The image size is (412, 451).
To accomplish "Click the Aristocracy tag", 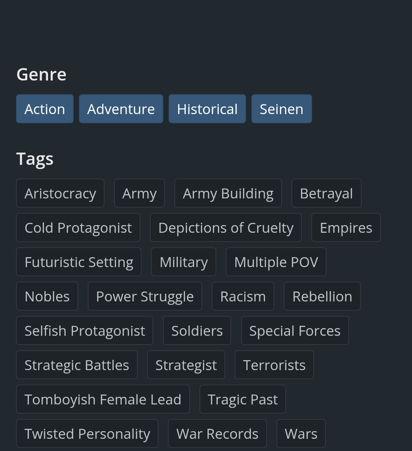I will [x=60, y=193].
